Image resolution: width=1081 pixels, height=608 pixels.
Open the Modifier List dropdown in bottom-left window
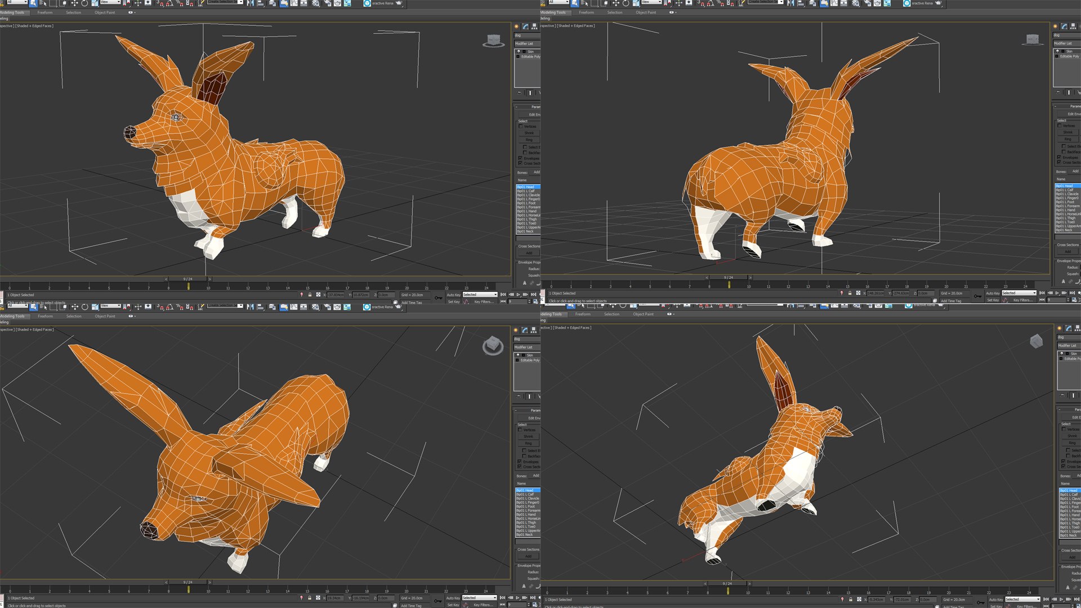tap(527, 347)
